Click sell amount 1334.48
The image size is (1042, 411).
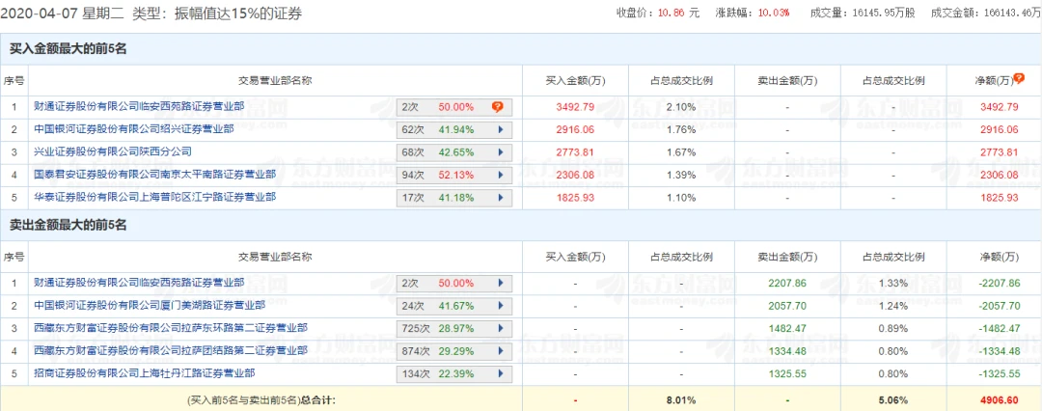(787, 350)
